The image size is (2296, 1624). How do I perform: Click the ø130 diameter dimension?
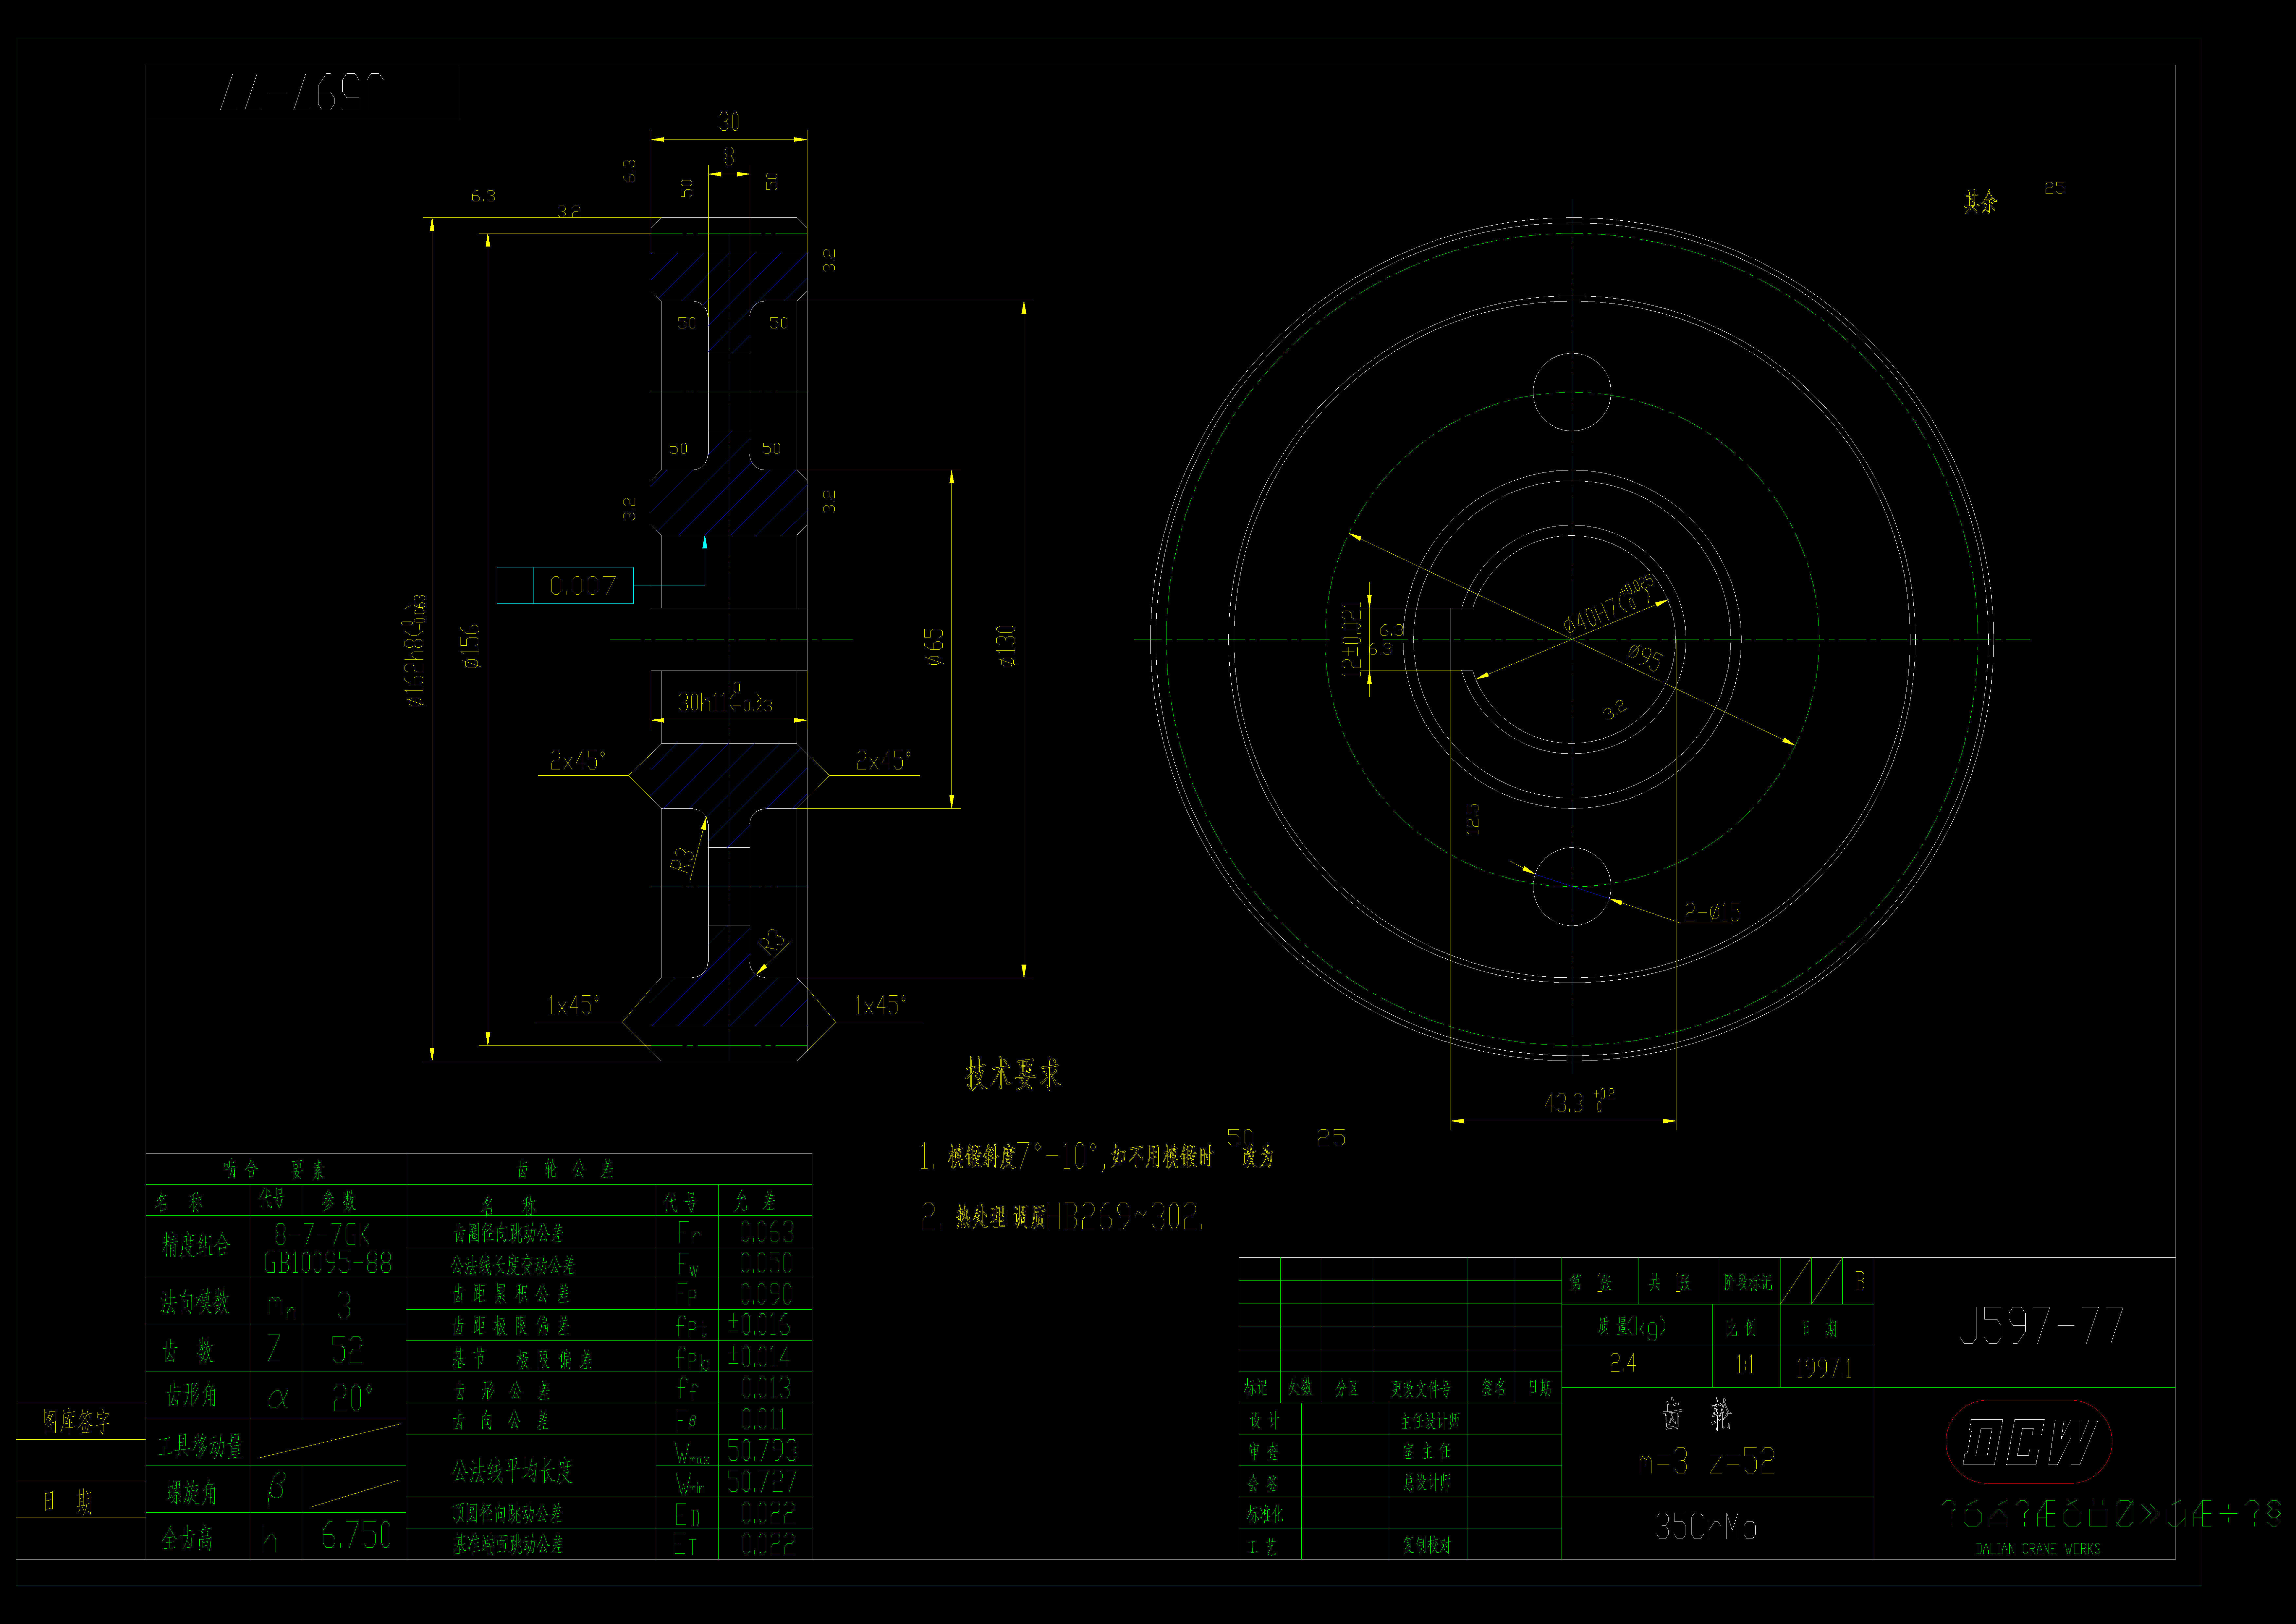click(x=1006, y=646)
